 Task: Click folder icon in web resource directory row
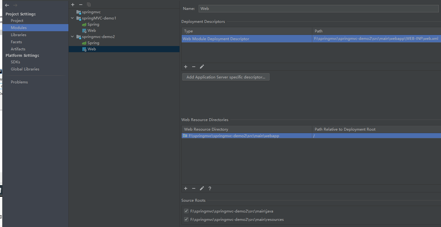click(x=185, y=136)
